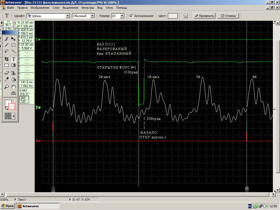280x210 pixels.
Task: Select the Brush tool
Action: [x=7, y=39]
